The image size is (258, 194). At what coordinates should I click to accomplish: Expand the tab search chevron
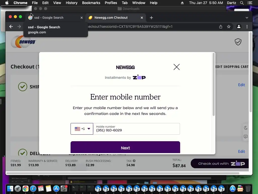pyautogui.click(x=247, y=18)
